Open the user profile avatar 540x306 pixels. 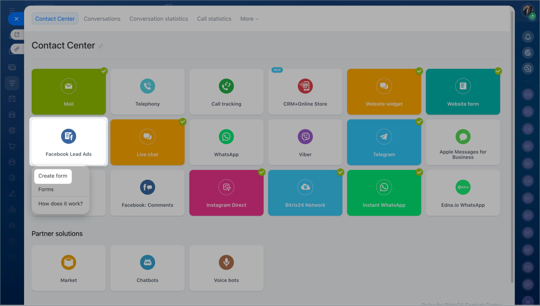[x=527, y=11]
